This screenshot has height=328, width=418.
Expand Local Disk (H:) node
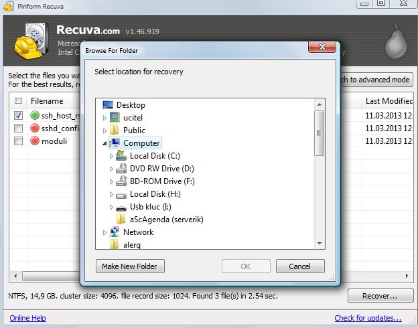[x=111, y=194]
